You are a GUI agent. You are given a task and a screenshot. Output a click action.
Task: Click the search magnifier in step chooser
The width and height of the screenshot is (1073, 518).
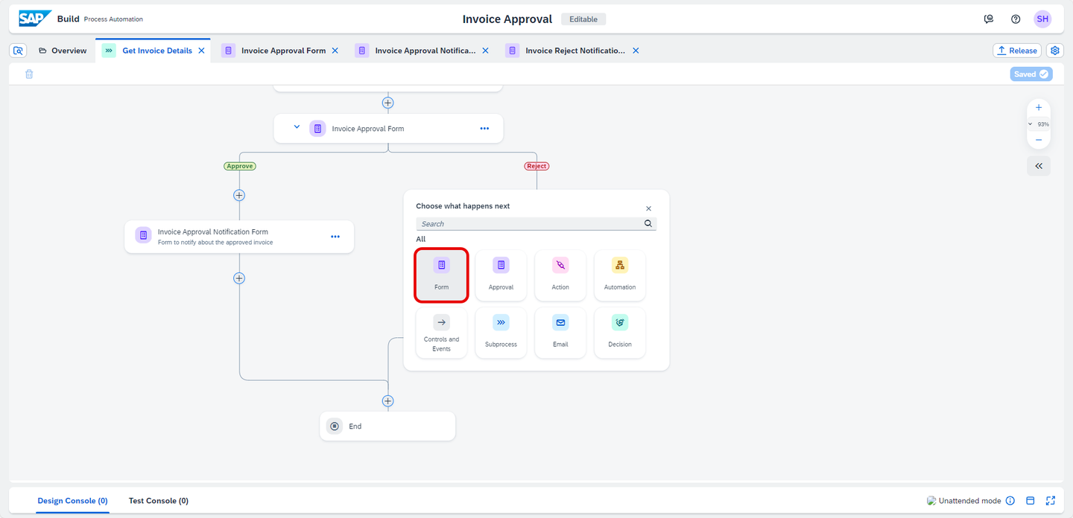pyautogui.click(x=648, y=223)
